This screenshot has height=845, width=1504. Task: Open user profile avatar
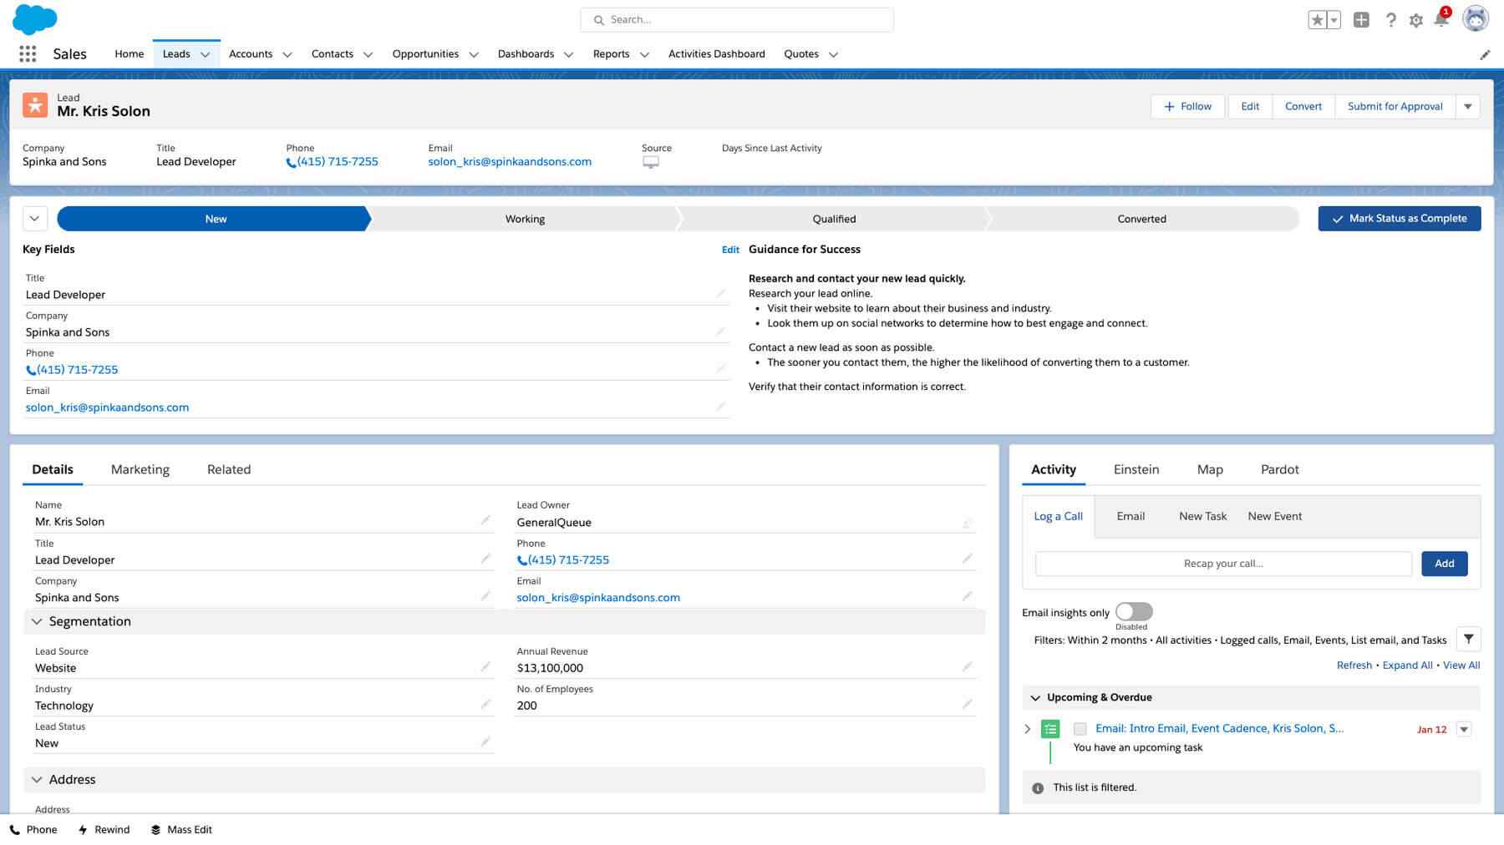[1476, 19]
